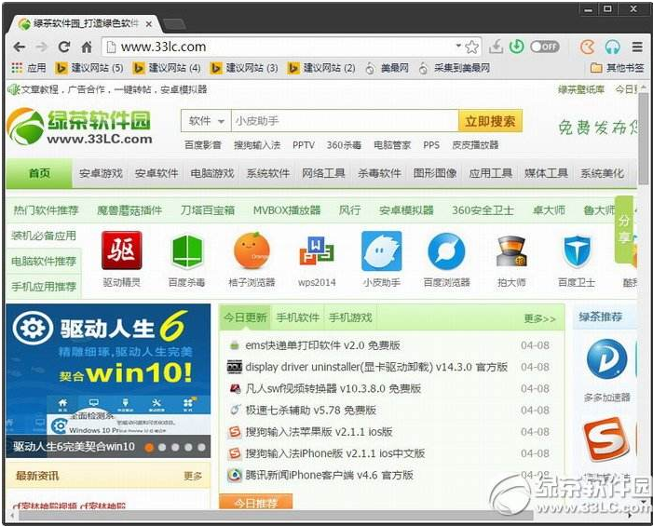Reload the page with the refresh icon
The image size is (653, 526).
(x=63, y=47)
